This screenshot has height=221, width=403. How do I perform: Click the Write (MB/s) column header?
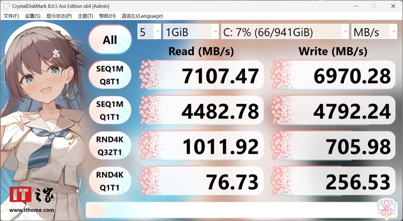tap(333, 51)
